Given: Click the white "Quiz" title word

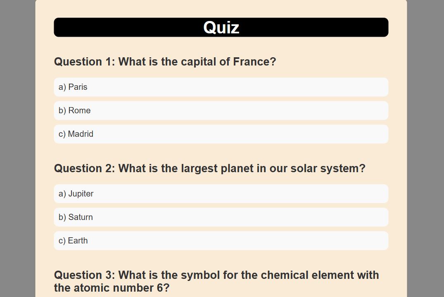Looking at the screenshot, I should point(221,27).
